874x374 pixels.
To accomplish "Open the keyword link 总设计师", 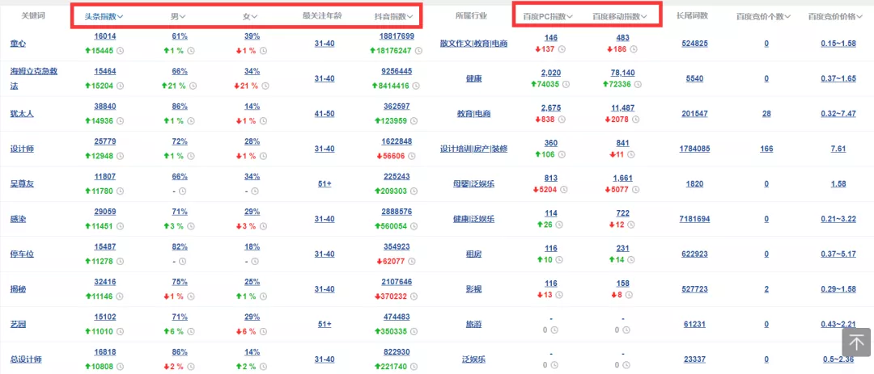I will [26, 359].
